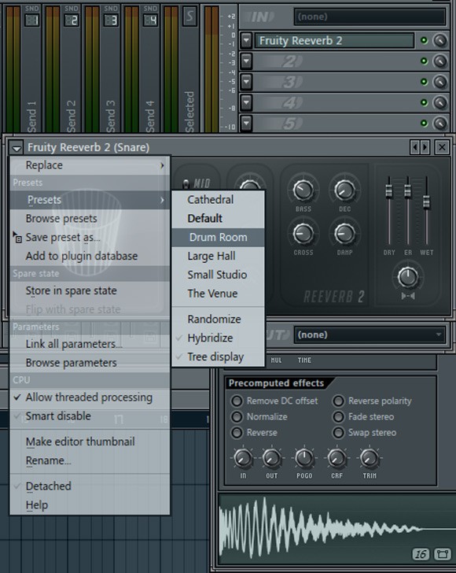Screen dimensions: 456x573
Task: Click the mix level knob for effect slot 2
Action: point(440,61)
